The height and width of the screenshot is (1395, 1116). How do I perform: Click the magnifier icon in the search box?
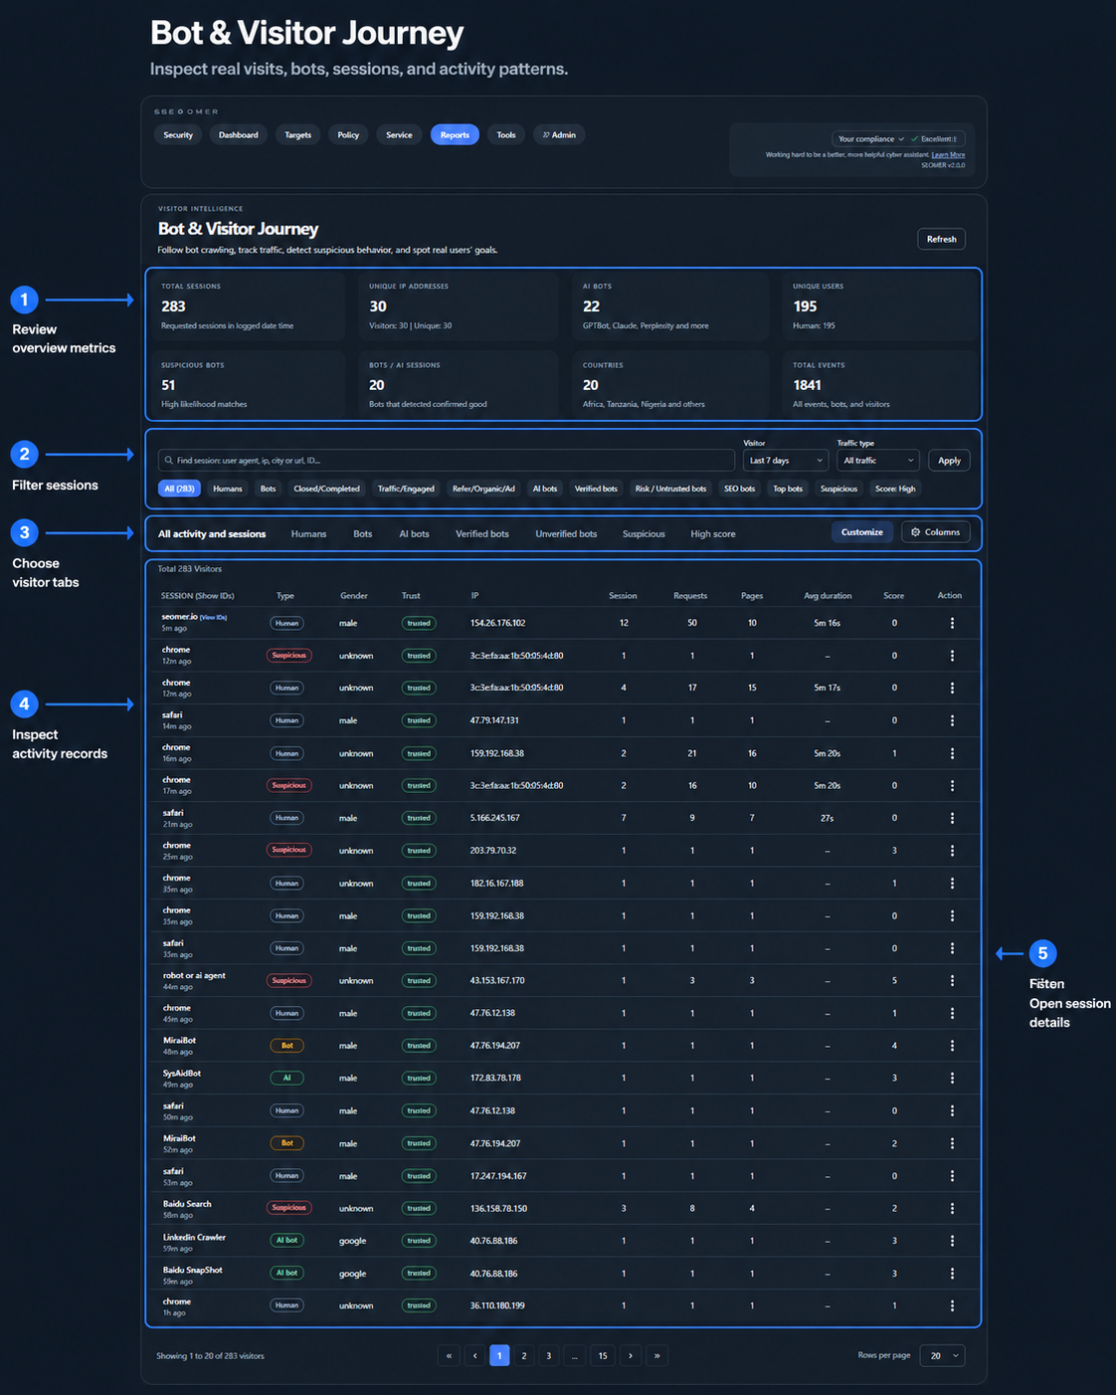(169, 461)
